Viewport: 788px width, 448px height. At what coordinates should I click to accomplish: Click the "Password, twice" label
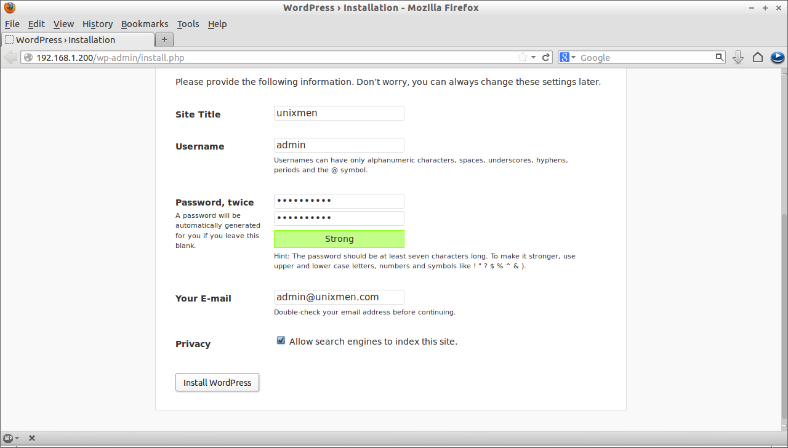point(215,202)
